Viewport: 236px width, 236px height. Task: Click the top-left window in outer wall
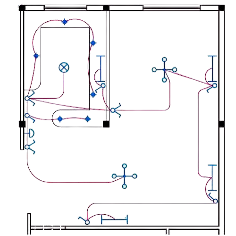66,8
